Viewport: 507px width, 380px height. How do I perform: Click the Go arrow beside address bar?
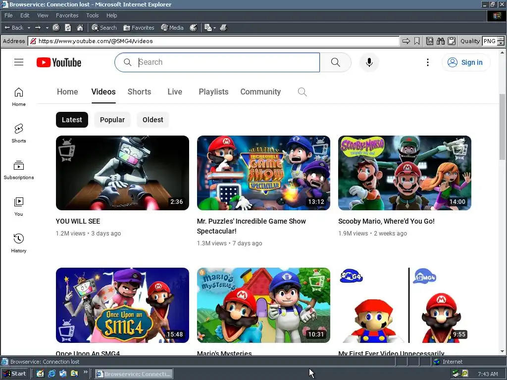[406, 41]
